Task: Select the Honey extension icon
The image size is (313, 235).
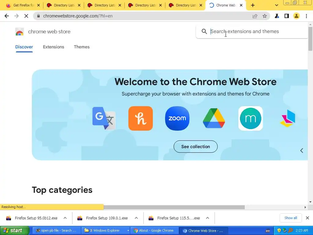Action: 141,118
